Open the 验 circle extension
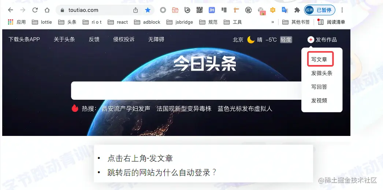Screen dimensions: 383x190 [x=248, y=10]
